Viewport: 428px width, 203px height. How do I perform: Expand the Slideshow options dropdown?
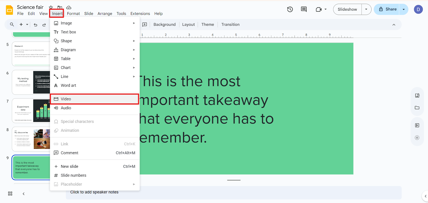[366, 9]
